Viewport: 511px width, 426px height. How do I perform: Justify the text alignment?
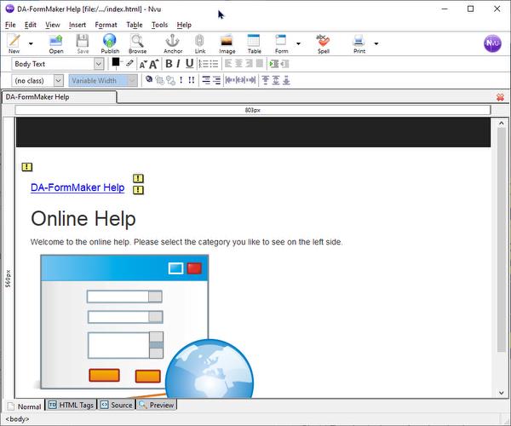tap(260, 64)
